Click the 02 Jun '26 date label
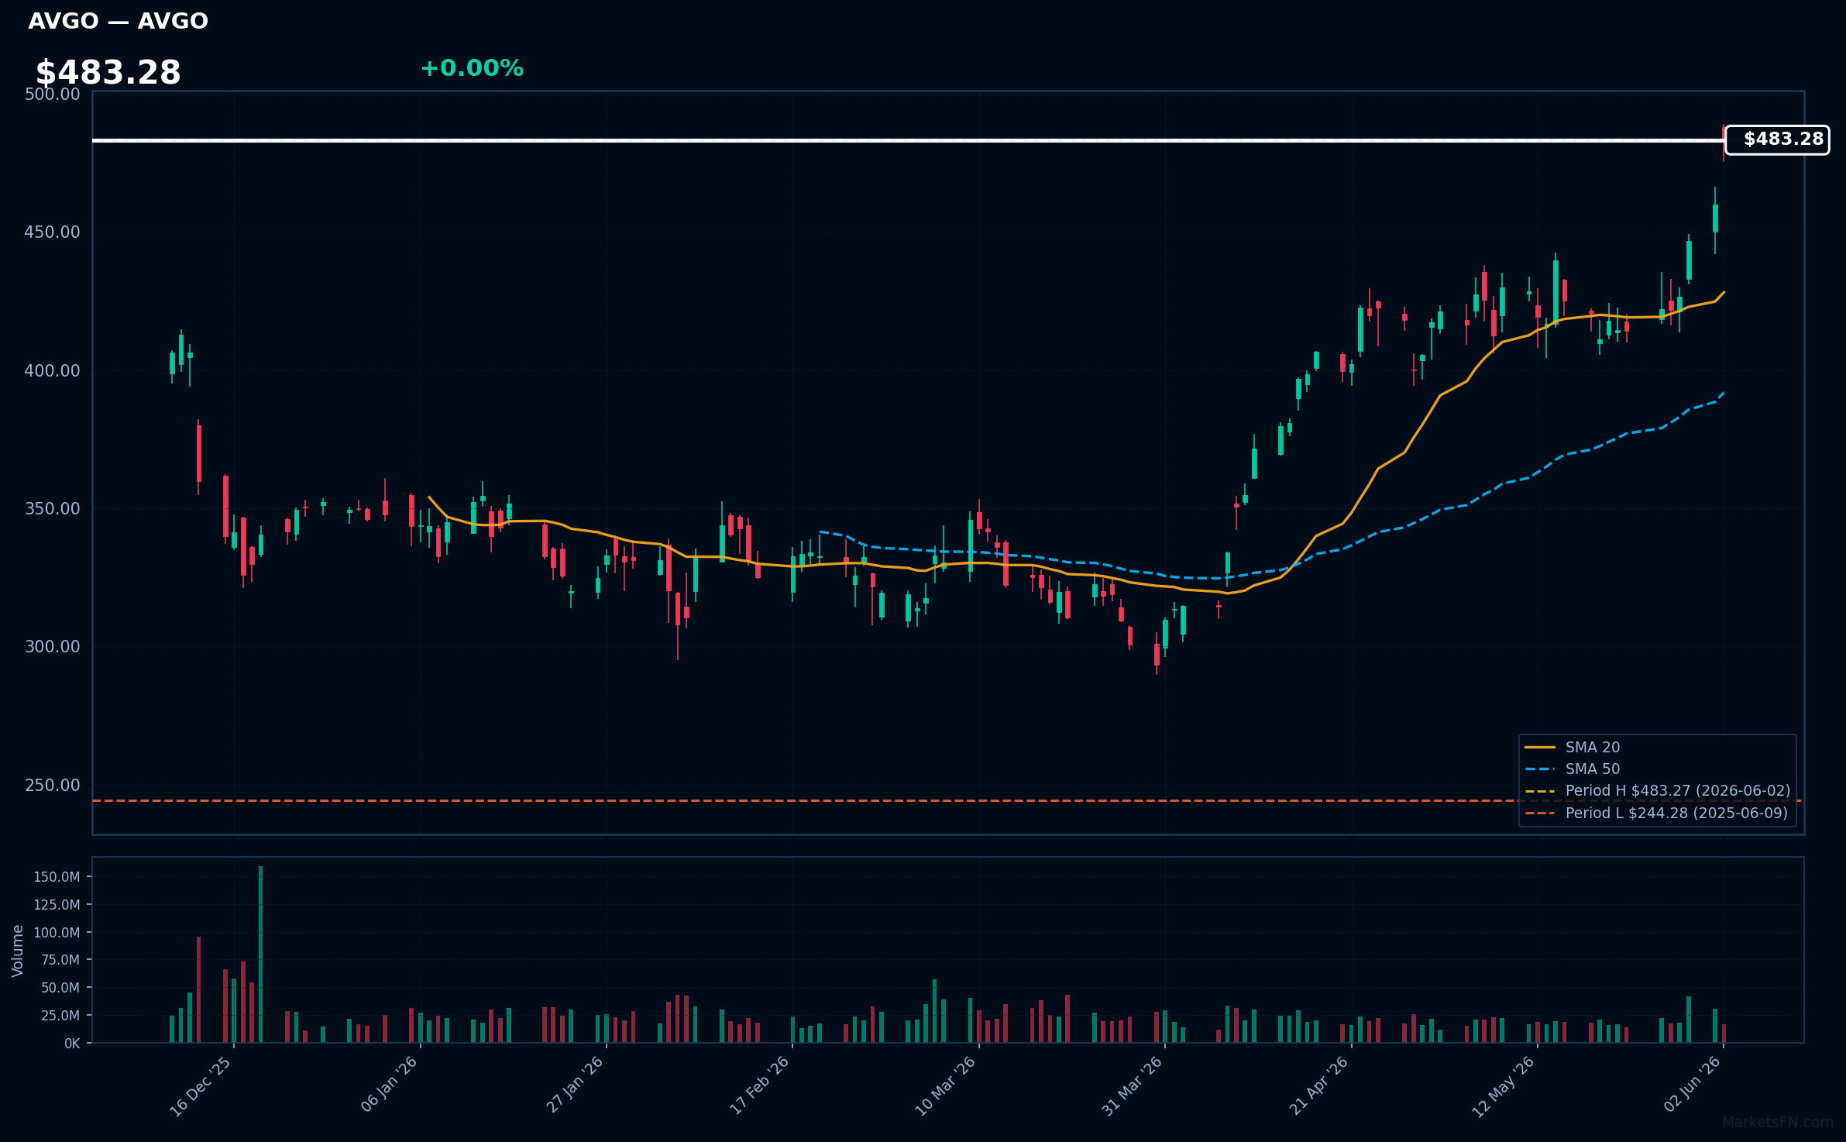Viewport: 1846px width, 1142px height. [1693, 1084]
